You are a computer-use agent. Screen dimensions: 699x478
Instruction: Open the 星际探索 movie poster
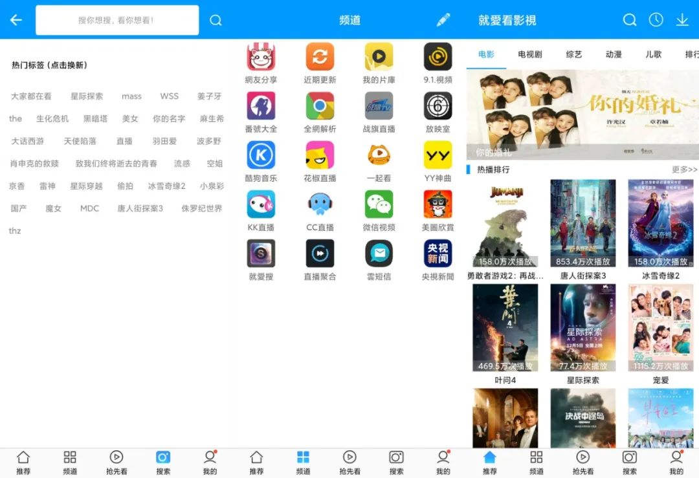coord(583,328)
